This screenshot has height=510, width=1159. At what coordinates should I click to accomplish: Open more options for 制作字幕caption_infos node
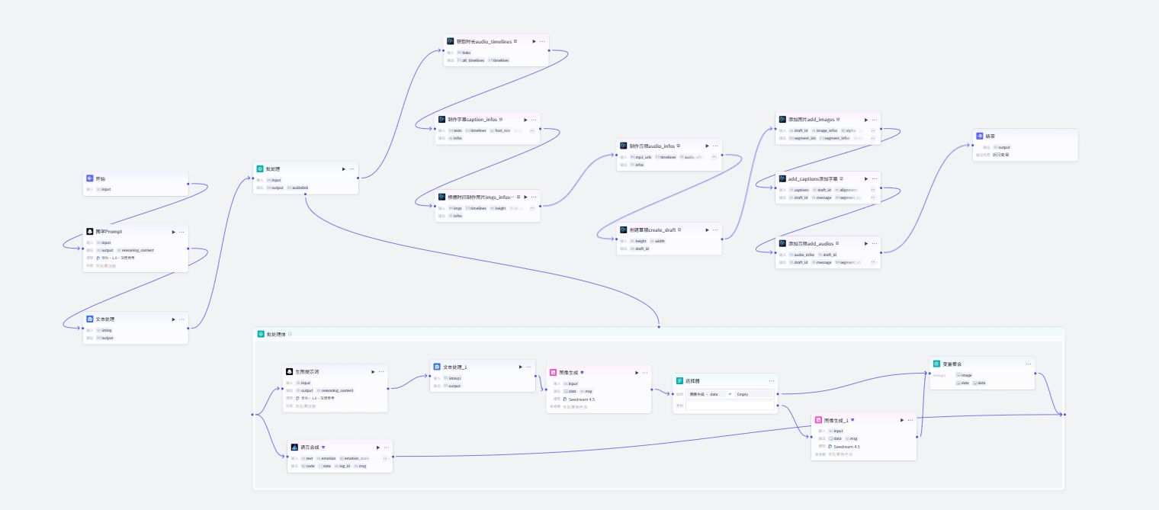tap(534, 120)
